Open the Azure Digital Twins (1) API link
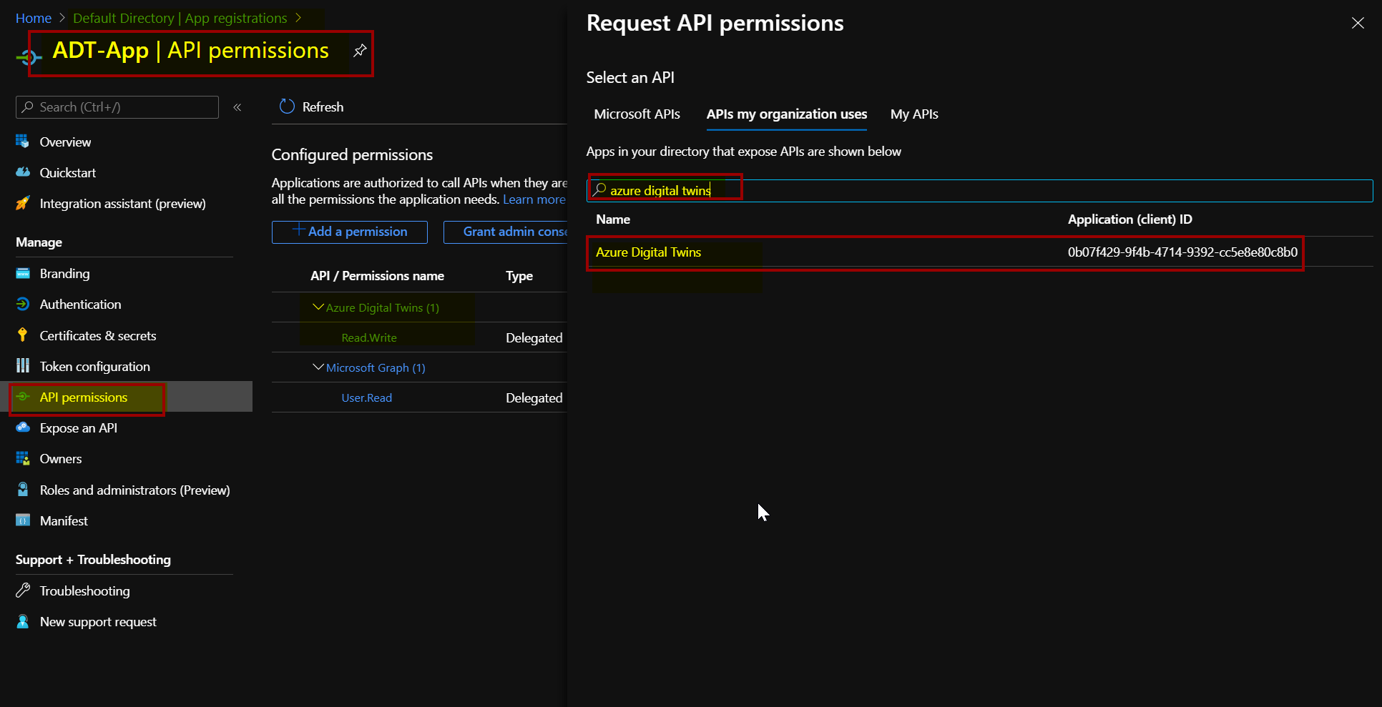 (383, 307)
